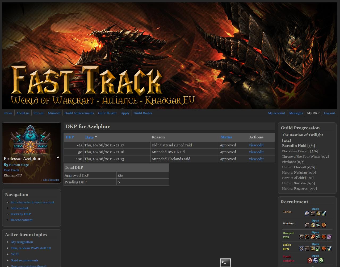This screenshot has width=340, height=267.
Task: Open the Messages link in the top bar
Action: pyautogui.click(x=296, y=113)
